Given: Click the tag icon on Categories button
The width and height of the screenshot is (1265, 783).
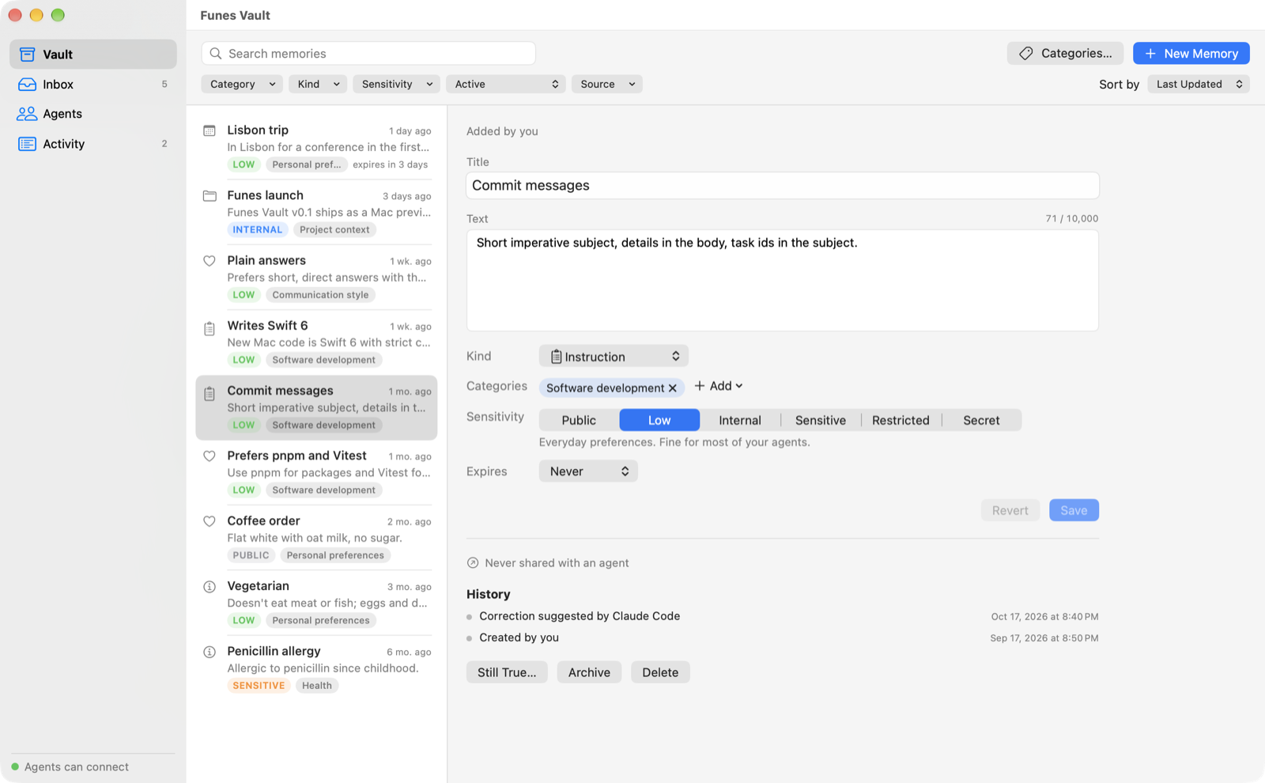Looking at the screenshot, I should click(1026, 54).
